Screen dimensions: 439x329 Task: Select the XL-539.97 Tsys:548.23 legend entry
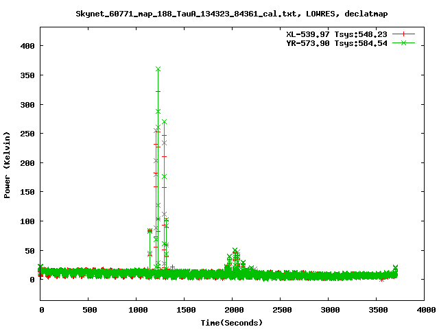337,34
